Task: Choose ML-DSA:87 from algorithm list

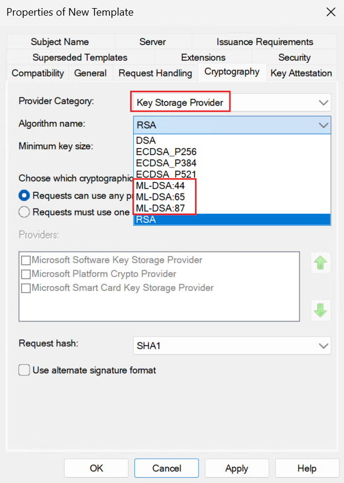Action: [x=232, y=208]
